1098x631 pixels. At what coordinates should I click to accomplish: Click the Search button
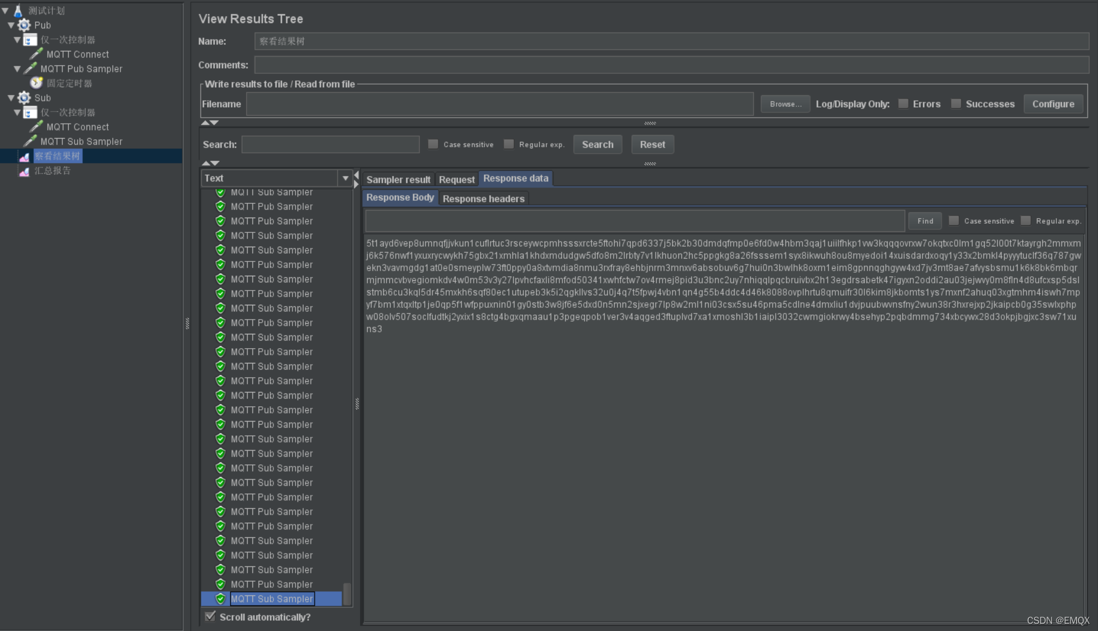click(597, 144)
